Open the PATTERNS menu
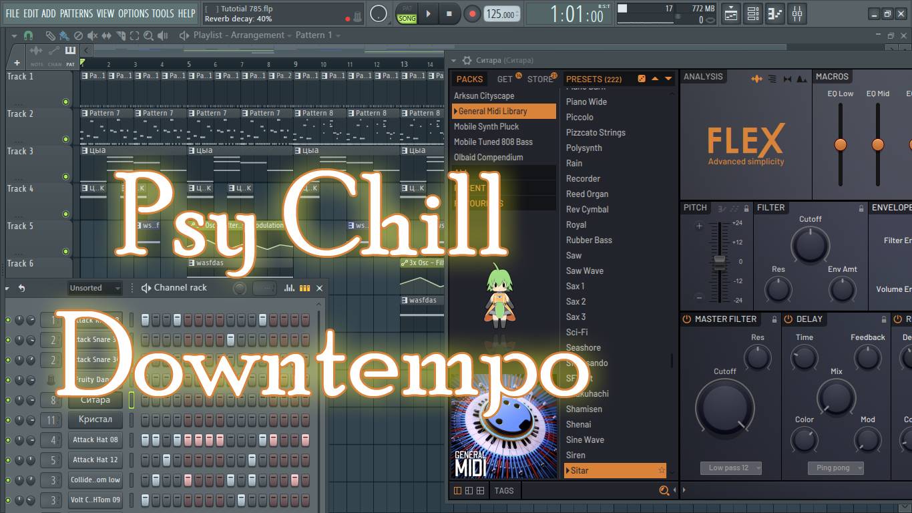 pyautogui.click(x=76, y=13)
